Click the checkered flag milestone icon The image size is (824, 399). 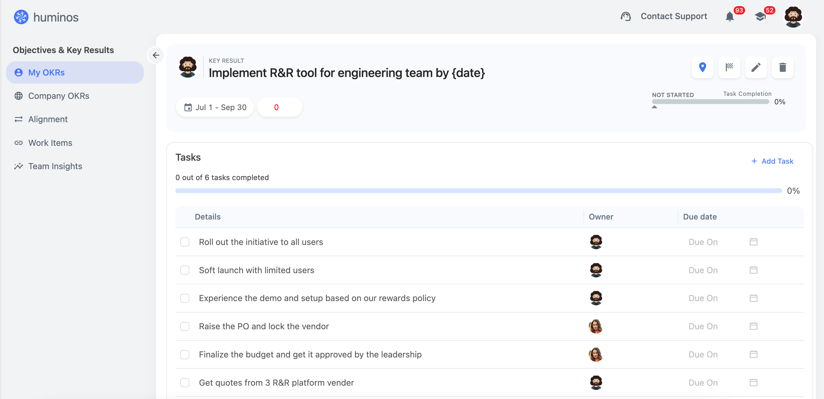729,67
